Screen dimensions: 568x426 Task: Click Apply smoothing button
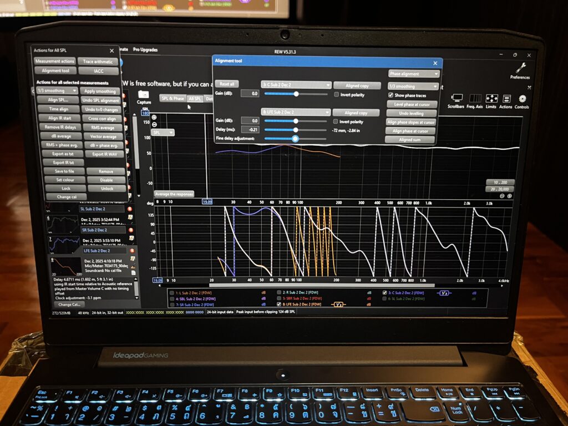100,92
